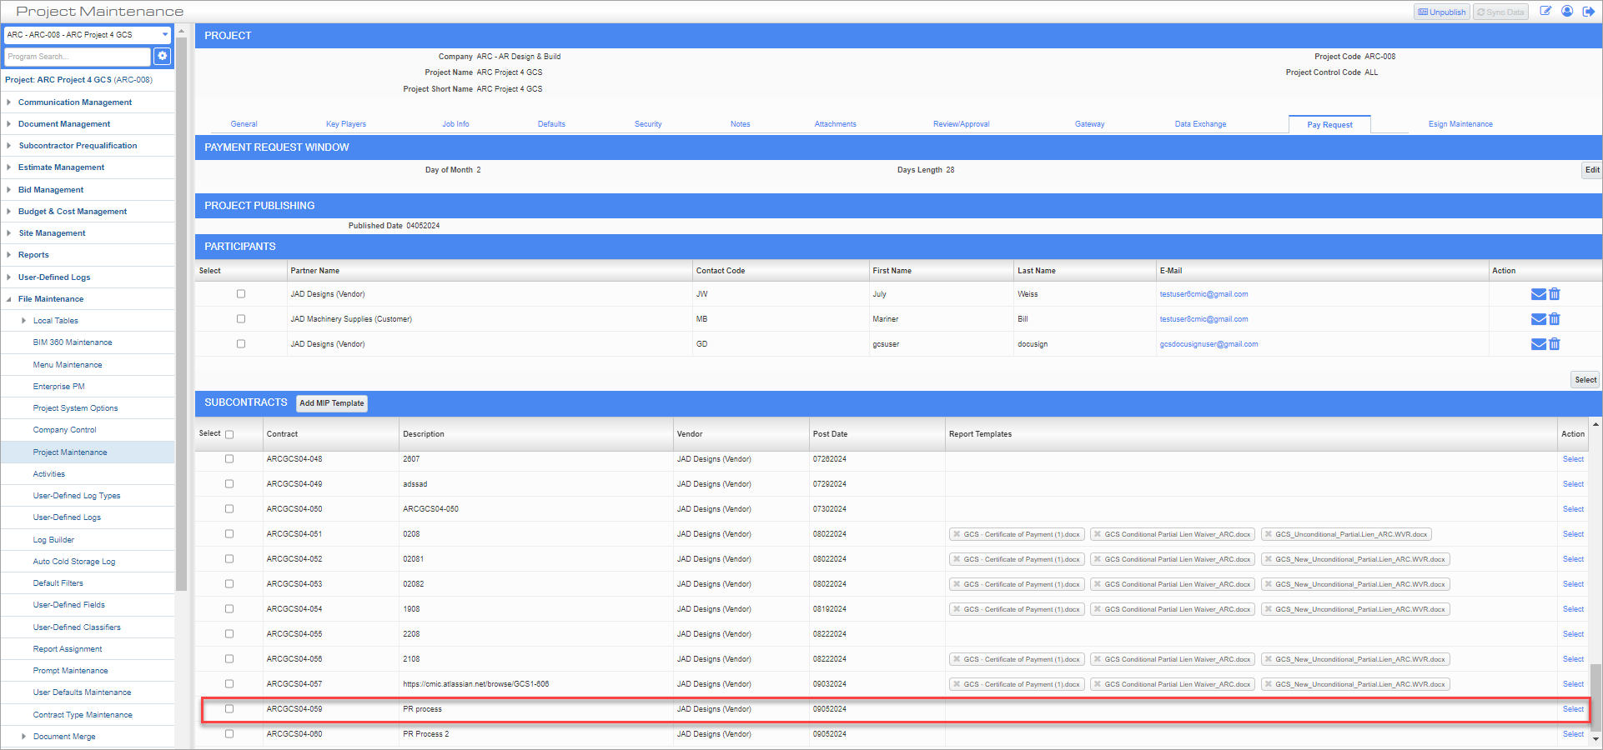The image size is (1603, 750).
Task: Expand Document Management in sidebar
Action: point(8,124)
